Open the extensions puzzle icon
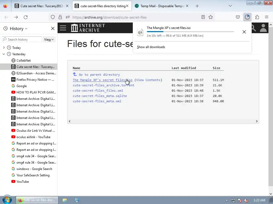273x204 pixels. [257, 17]
